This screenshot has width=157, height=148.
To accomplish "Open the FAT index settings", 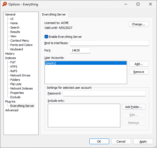I will 13,62.
